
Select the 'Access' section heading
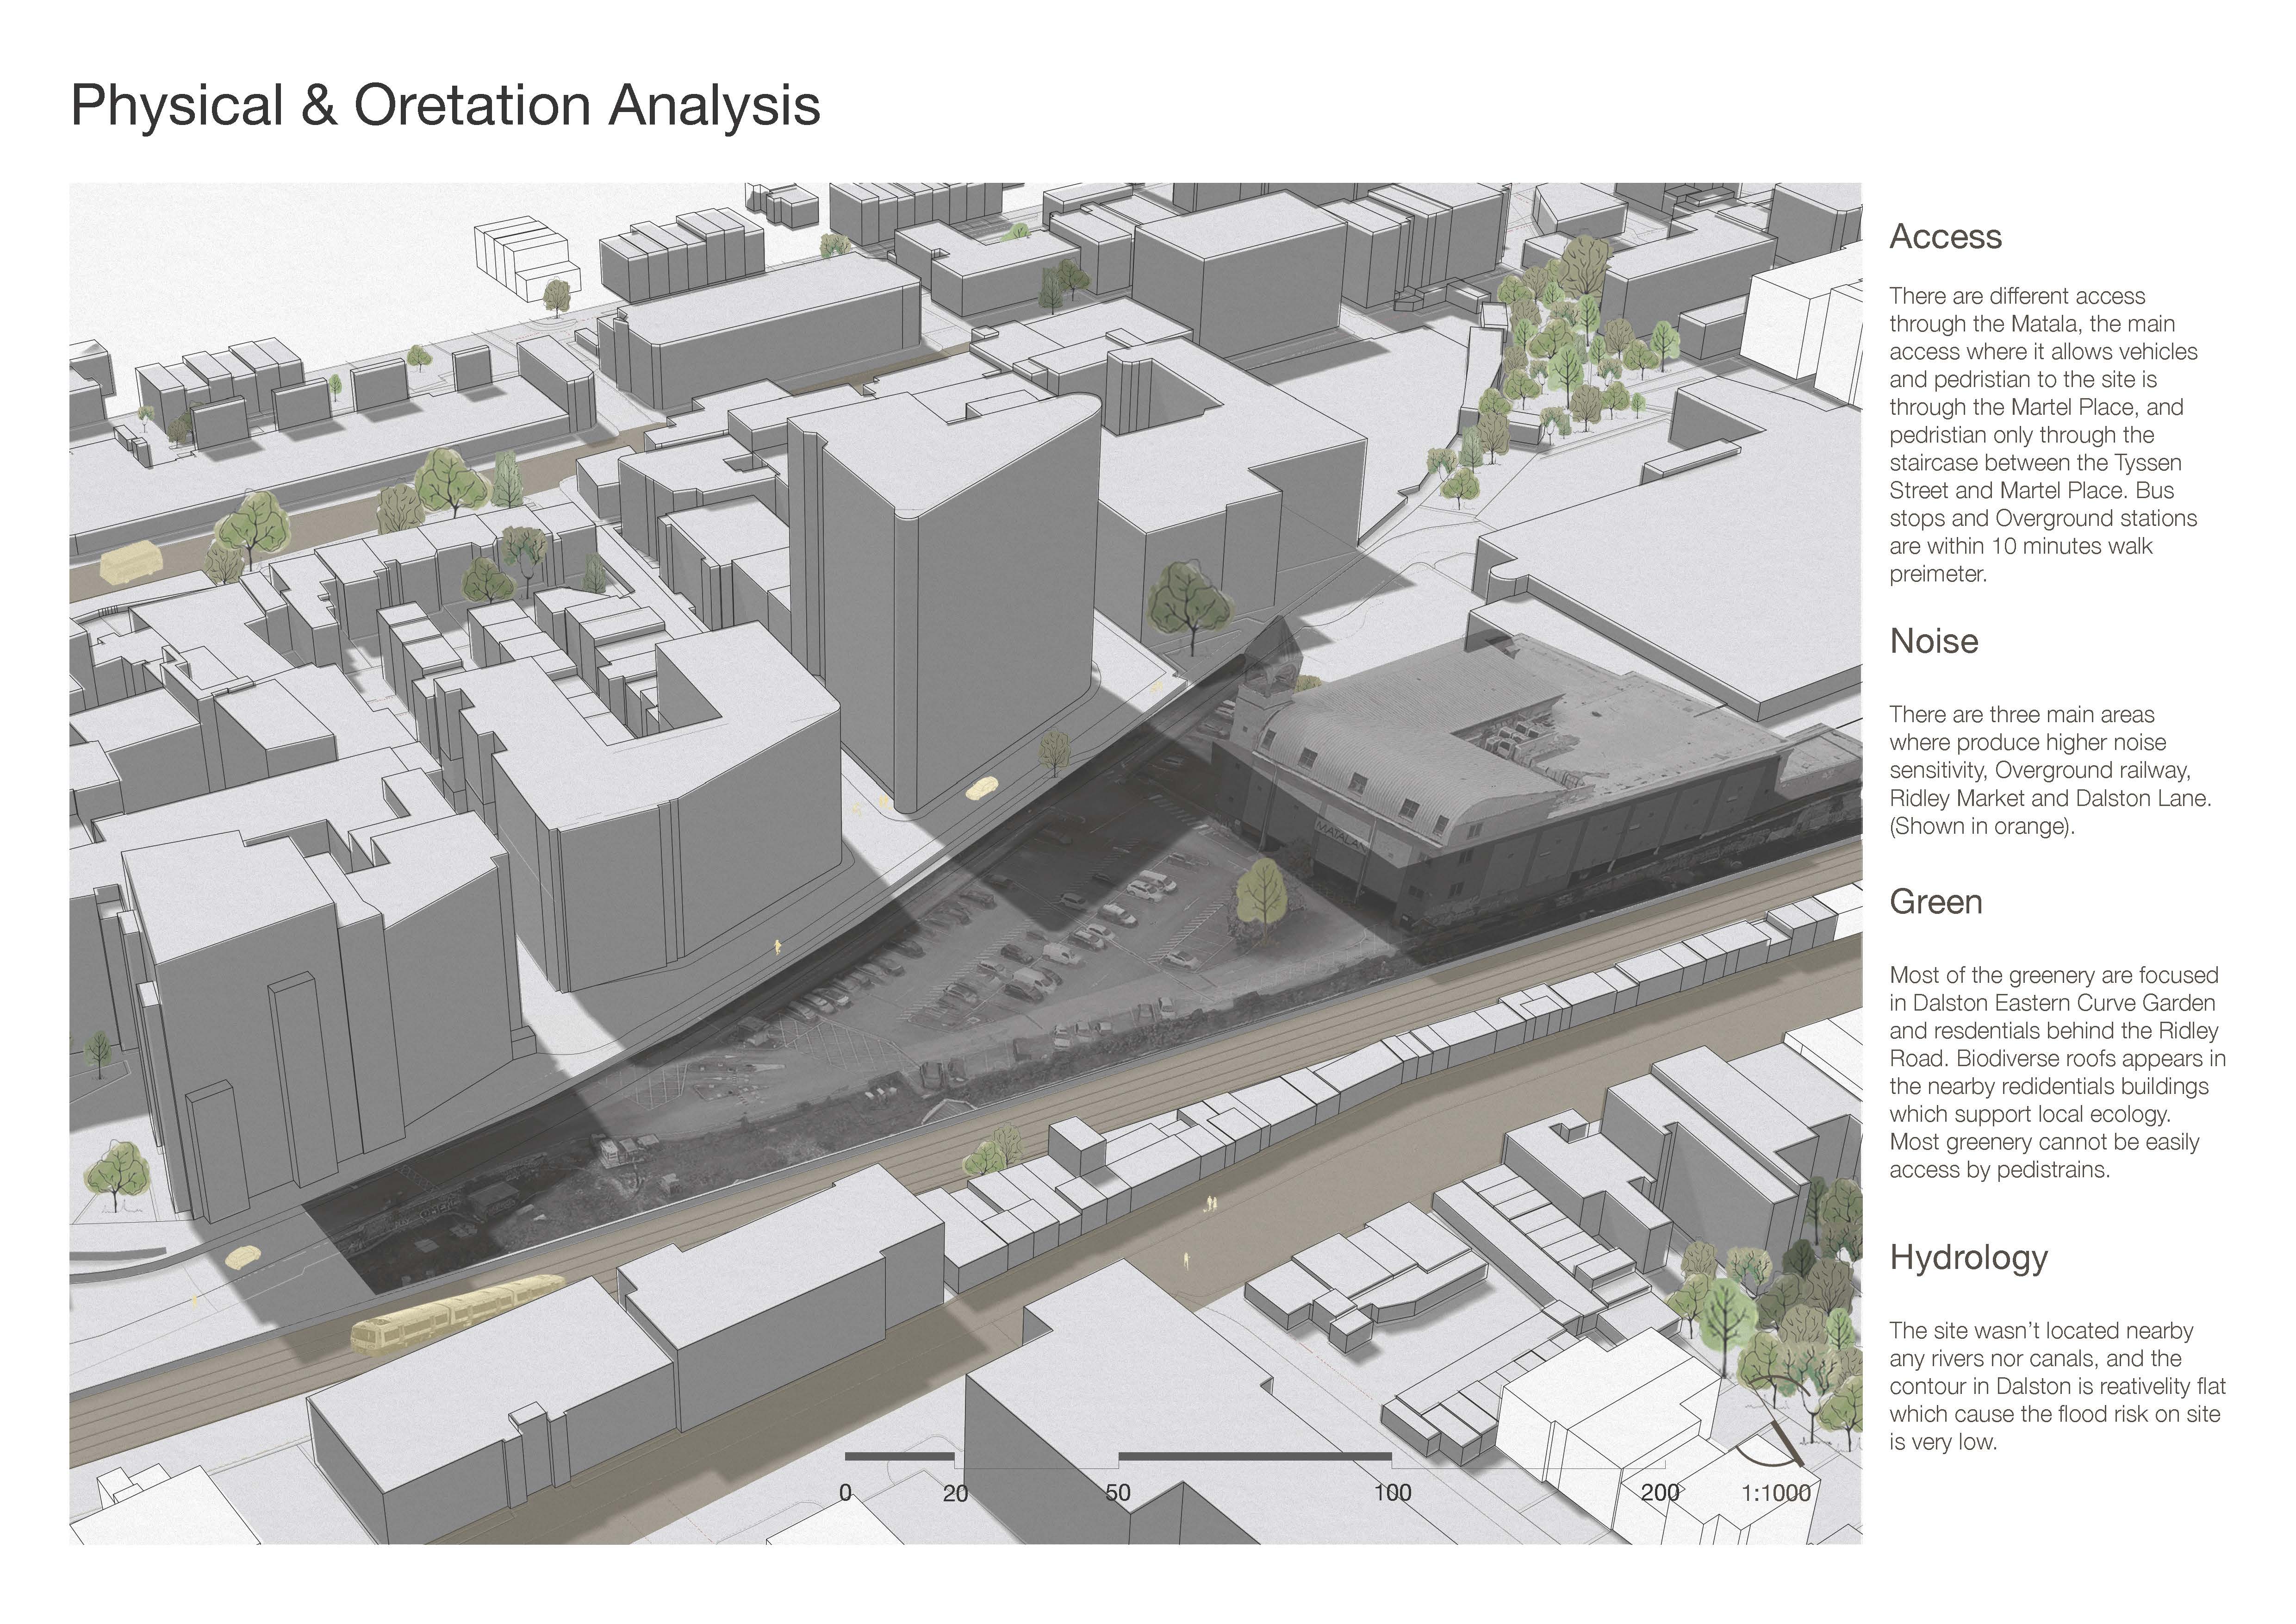point(1945,237)
